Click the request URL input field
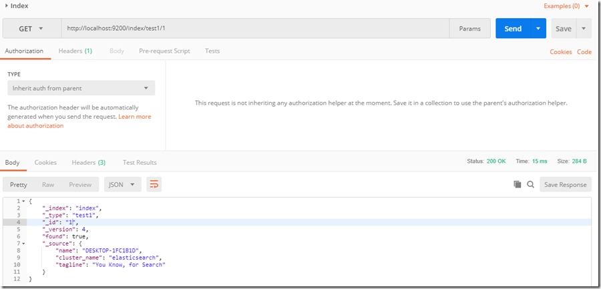This screenshot has width=601, height=289. click(x=255, y=29)
